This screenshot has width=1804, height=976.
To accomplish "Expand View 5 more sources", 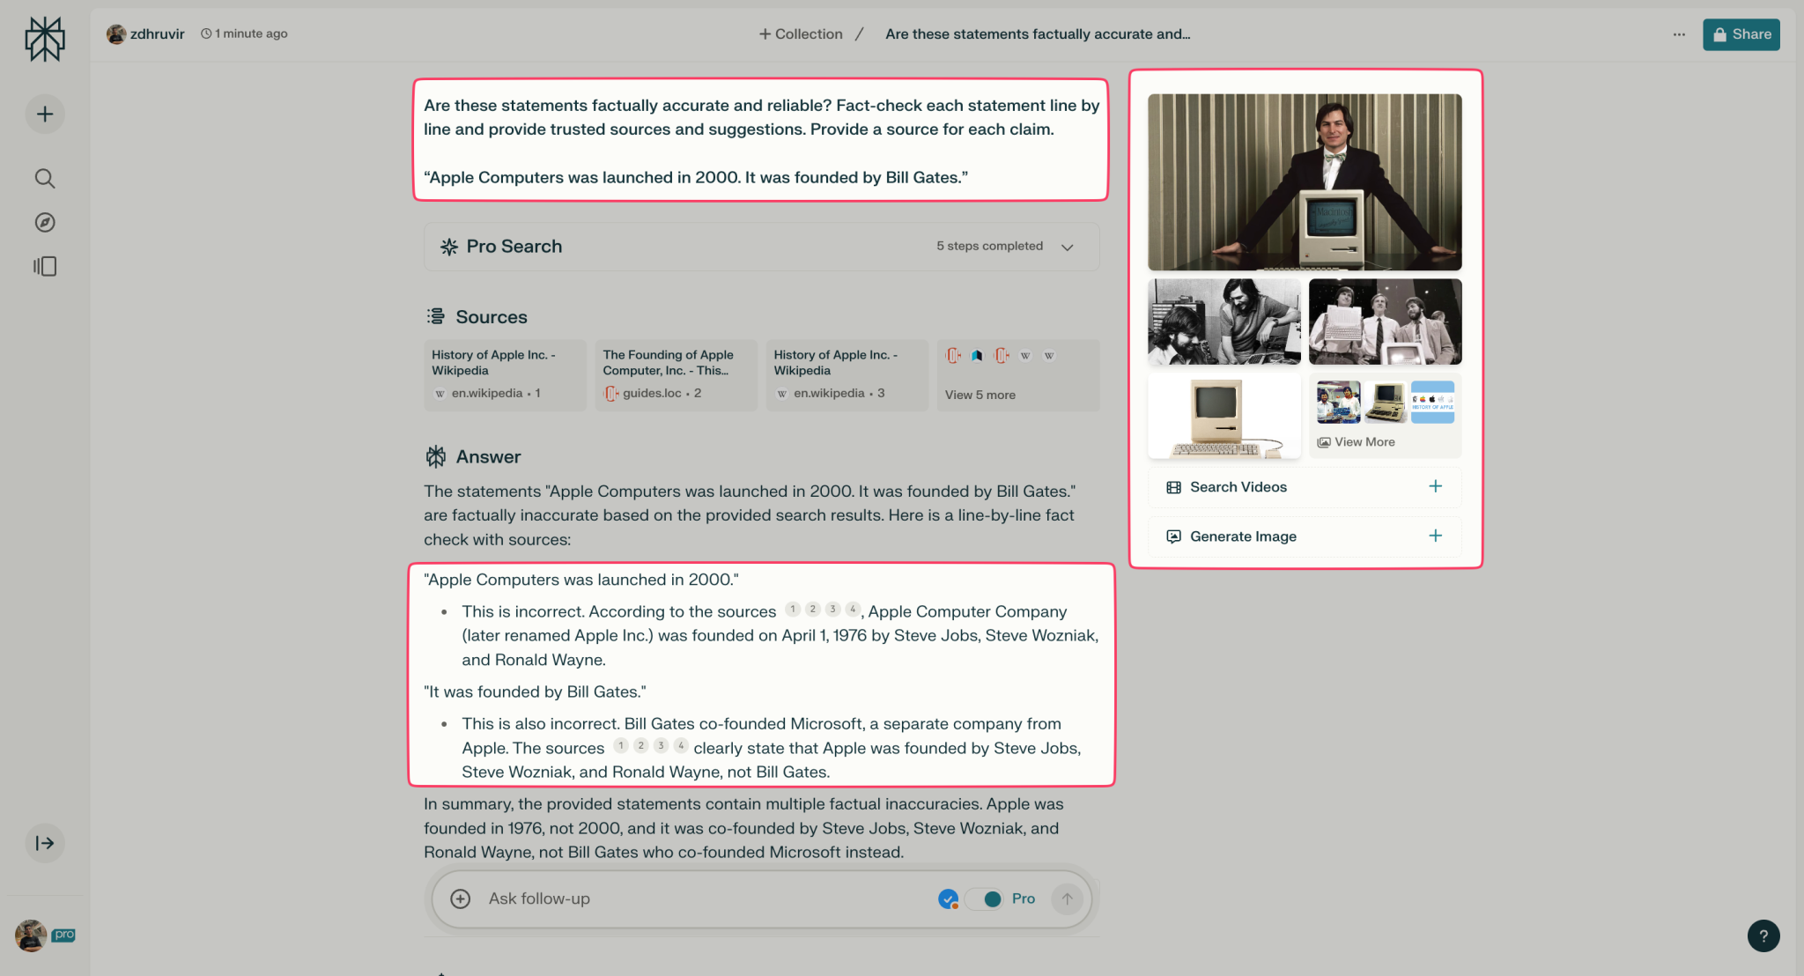I will point(980,395).
